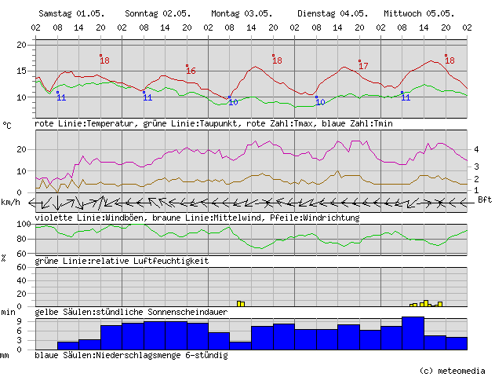Screen dimensions: 495x377
Task: Click the 'blaue Säulen:Niederschlagsmenge 6-stündig' caption
Action: (x=131, y=355)
